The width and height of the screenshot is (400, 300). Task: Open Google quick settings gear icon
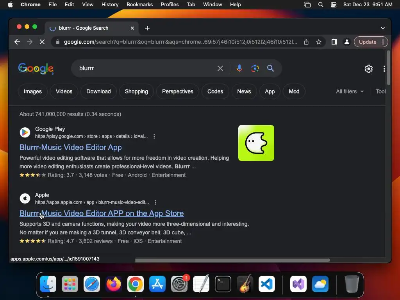coord(369,69)
